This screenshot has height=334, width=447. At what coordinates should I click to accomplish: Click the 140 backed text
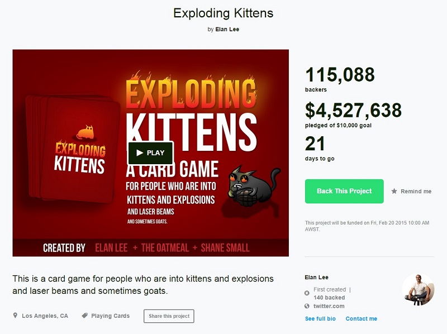(329, 298)
